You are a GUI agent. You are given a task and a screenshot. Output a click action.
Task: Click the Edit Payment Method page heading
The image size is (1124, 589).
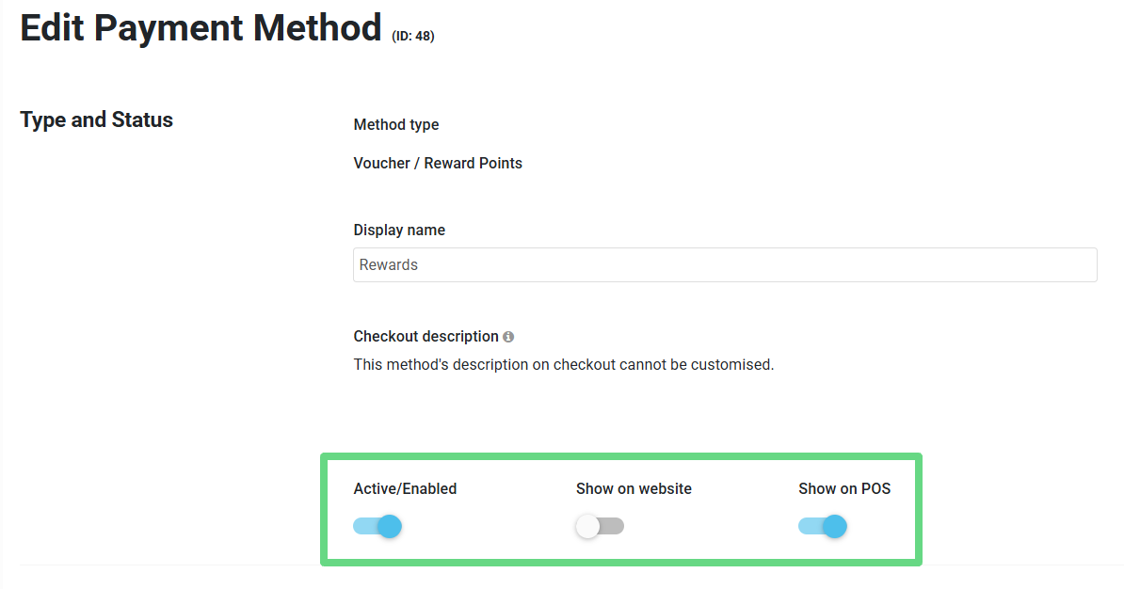point(201,28)
